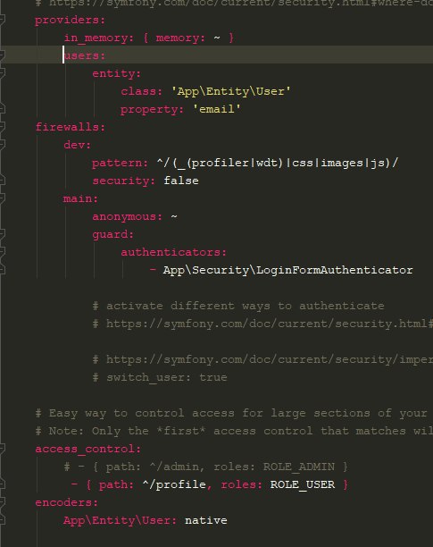Click the 'authenticators:' key
The height and width of the screenshot is (547, 433).
(174, 252)
